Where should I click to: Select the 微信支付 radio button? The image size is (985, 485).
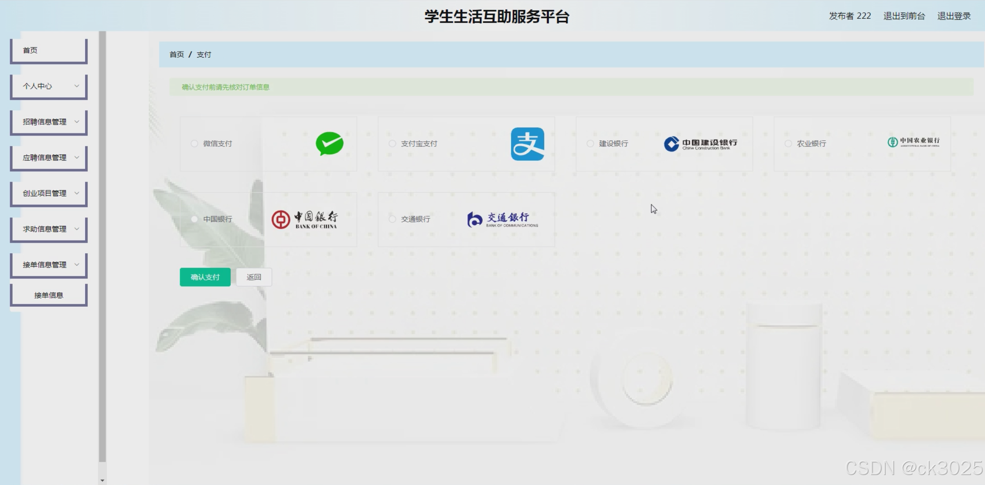[194, 143]
